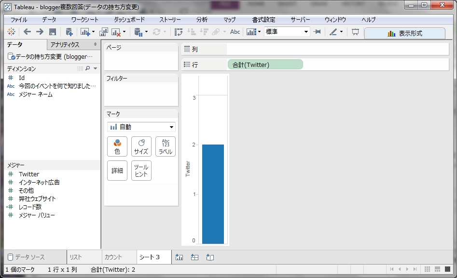Expand view cards dropdown arrow
This screenshot has height=278, width=457.
tap(260, 32)
